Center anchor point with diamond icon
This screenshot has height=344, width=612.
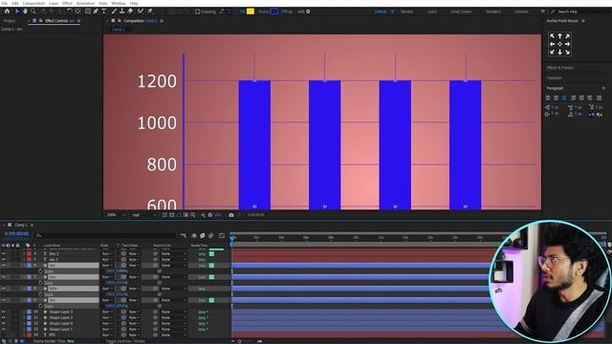pyautogui.click(x=559, y=44)
